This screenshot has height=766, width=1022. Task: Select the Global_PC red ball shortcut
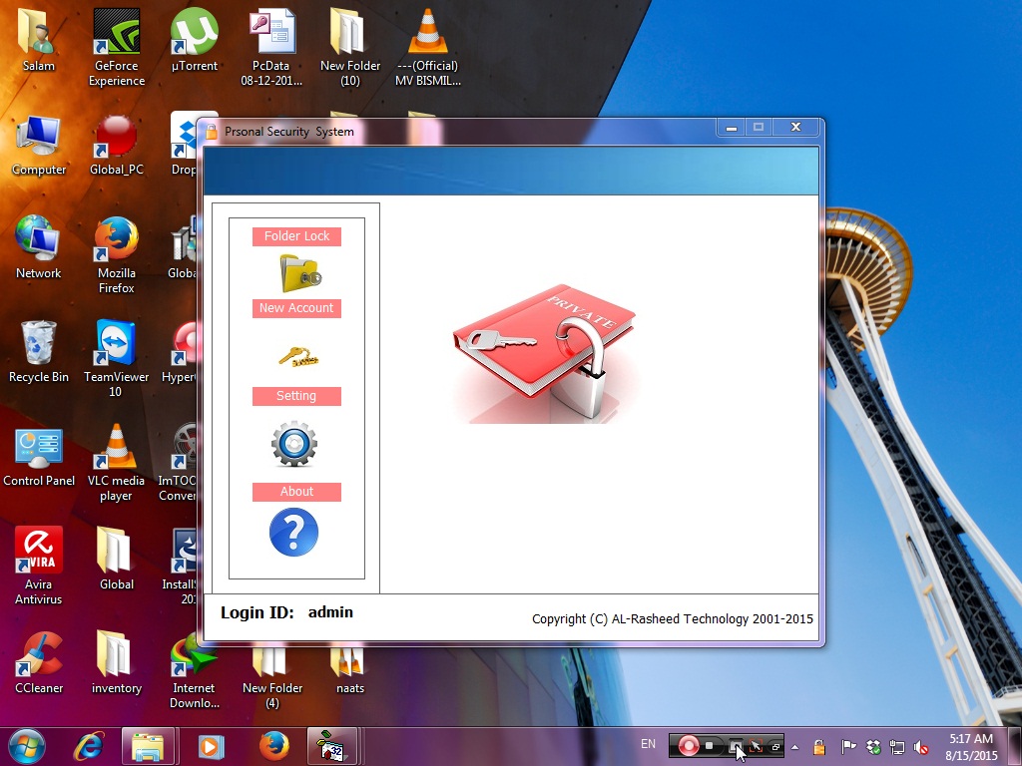point(117,145)
